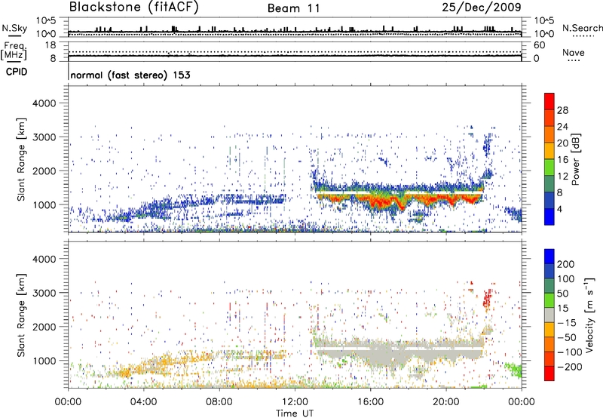Screen dimensions: 603x418
Task: Click the '60' Nave axis label
Action: pos(539,45)
